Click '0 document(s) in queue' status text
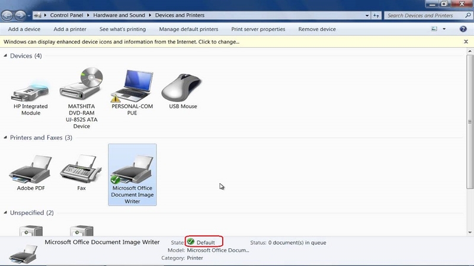This screenshot has height=266, width=474. [297, 242]
